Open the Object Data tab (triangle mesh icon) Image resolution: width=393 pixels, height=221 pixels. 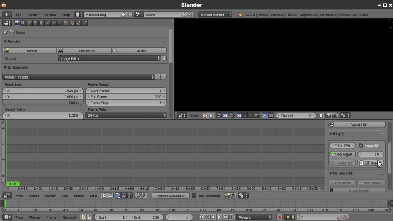tap(60, 23)
